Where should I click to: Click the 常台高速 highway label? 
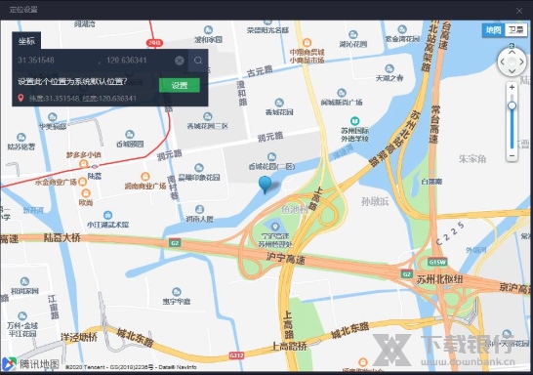point(434,124)
